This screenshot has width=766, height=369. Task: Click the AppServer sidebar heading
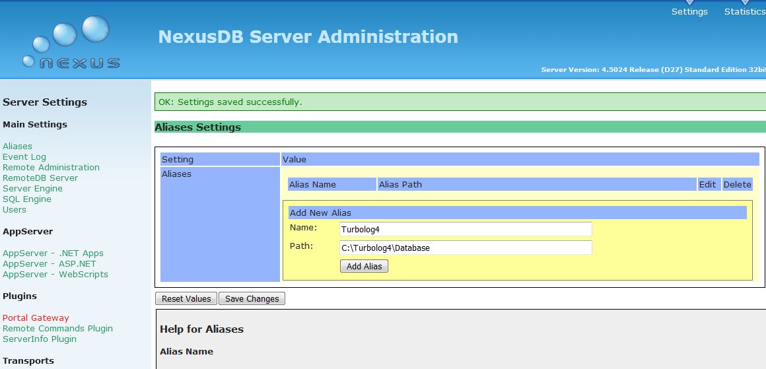pyautogui.click(x=28, y=231)
